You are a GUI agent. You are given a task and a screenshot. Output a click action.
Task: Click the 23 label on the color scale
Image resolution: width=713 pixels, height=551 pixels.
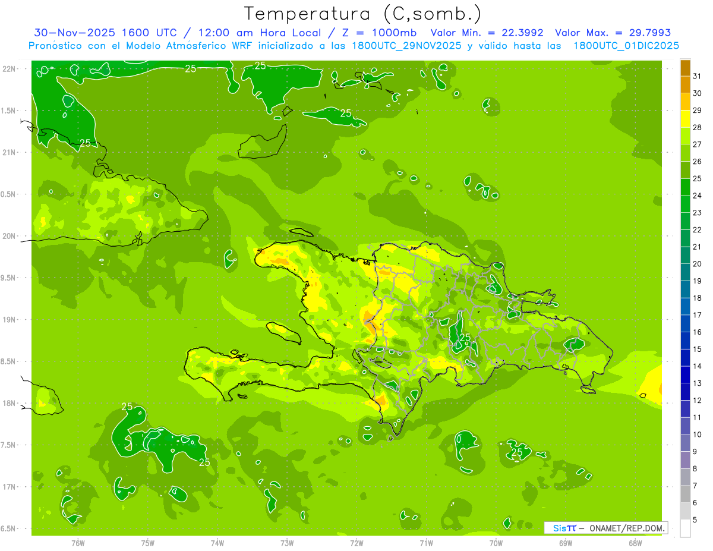point(698,213)
